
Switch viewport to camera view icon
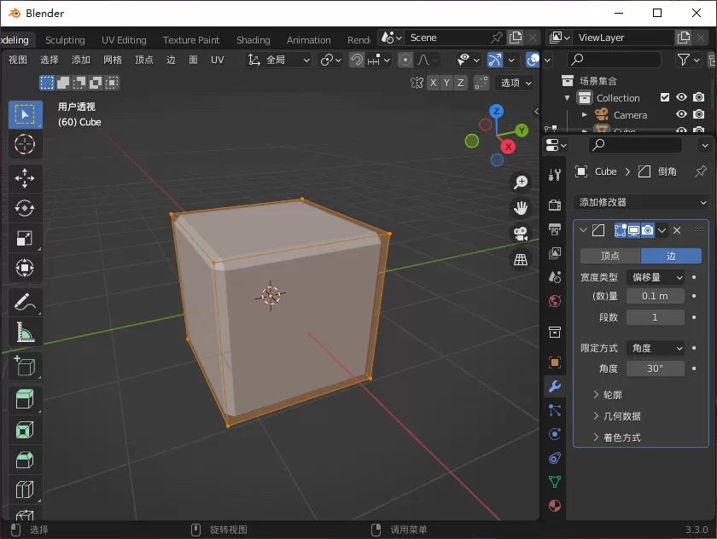[x=521, y=233]
